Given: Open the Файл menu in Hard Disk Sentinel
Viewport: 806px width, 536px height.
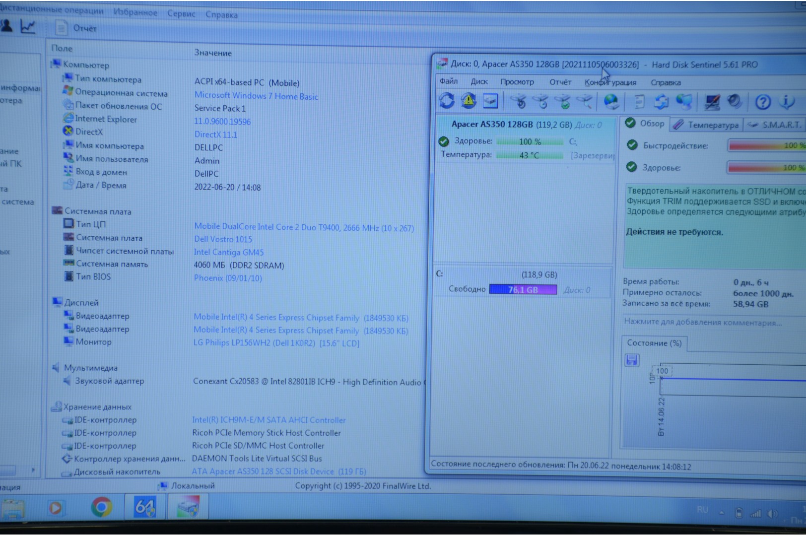Looking at the screenshot, I should tap(449, 81).
